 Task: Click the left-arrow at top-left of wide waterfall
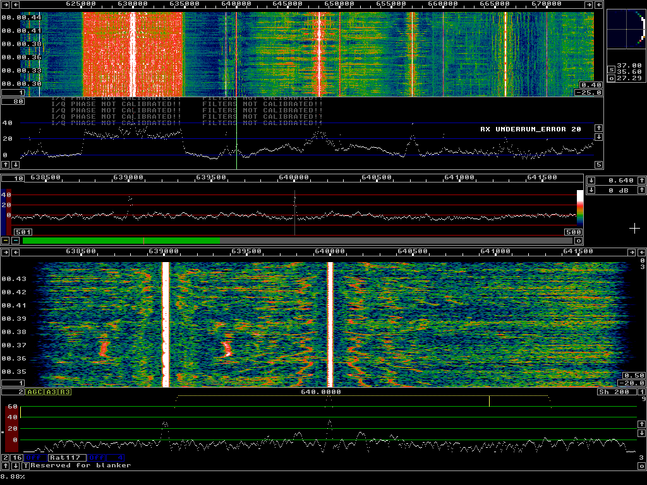(16, 5)
